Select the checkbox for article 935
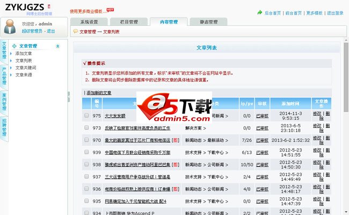Viewport: 349px width, 215px height. point(86,201)
